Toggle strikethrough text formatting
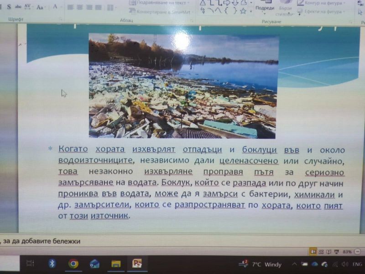The height and width of the screenshot is (274, 365). [18, 7]
